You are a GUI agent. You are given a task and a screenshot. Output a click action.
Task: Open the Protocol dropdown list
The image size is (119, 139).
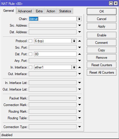(x=74, y=41)
